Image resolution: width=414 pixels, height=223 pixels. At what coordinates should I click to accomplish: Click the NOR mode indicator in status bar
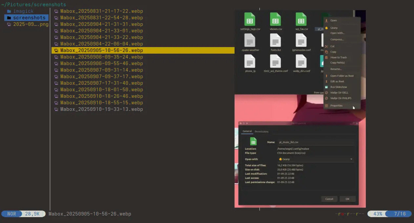pos(11,214)
